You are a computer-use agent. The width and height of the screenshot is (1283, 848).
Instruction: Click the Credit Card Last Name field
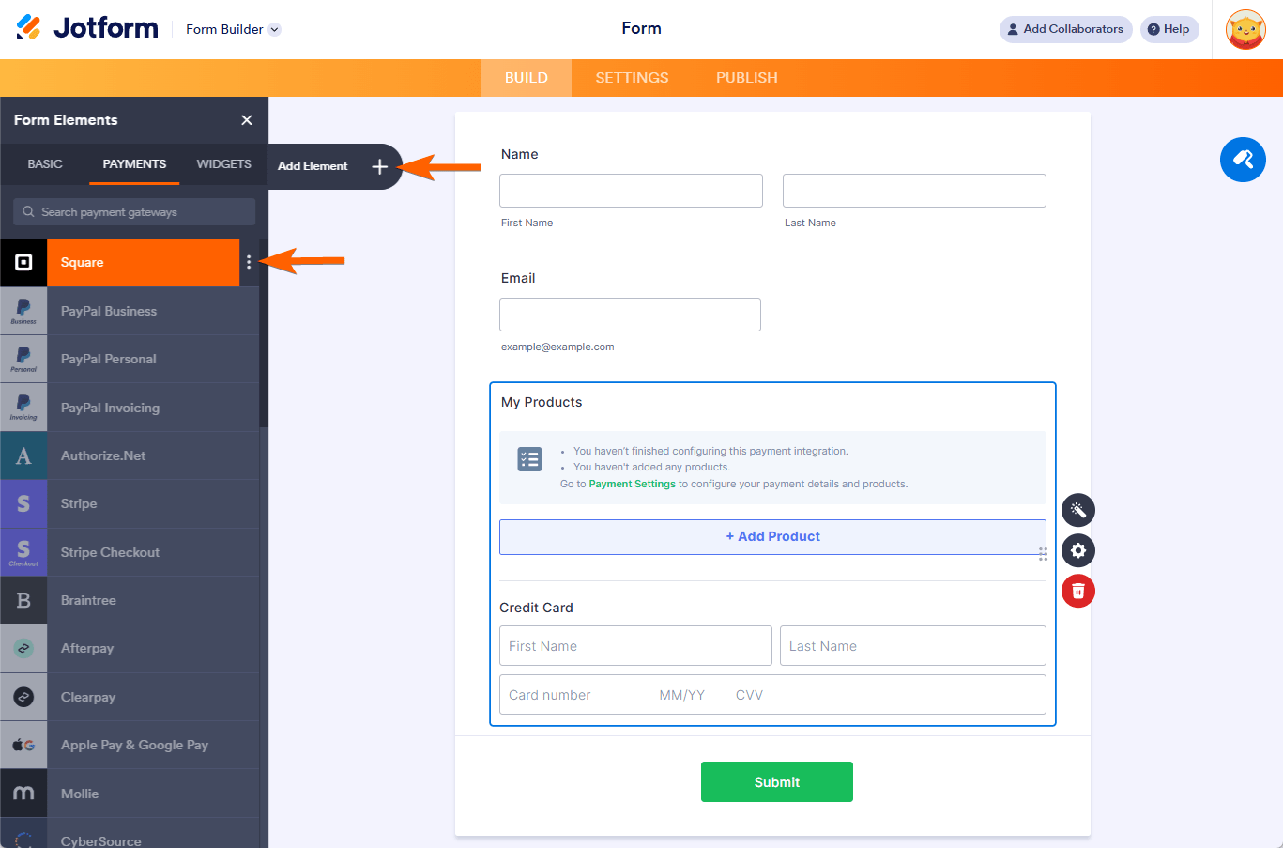pyautogui.click(x=913, y=646)
